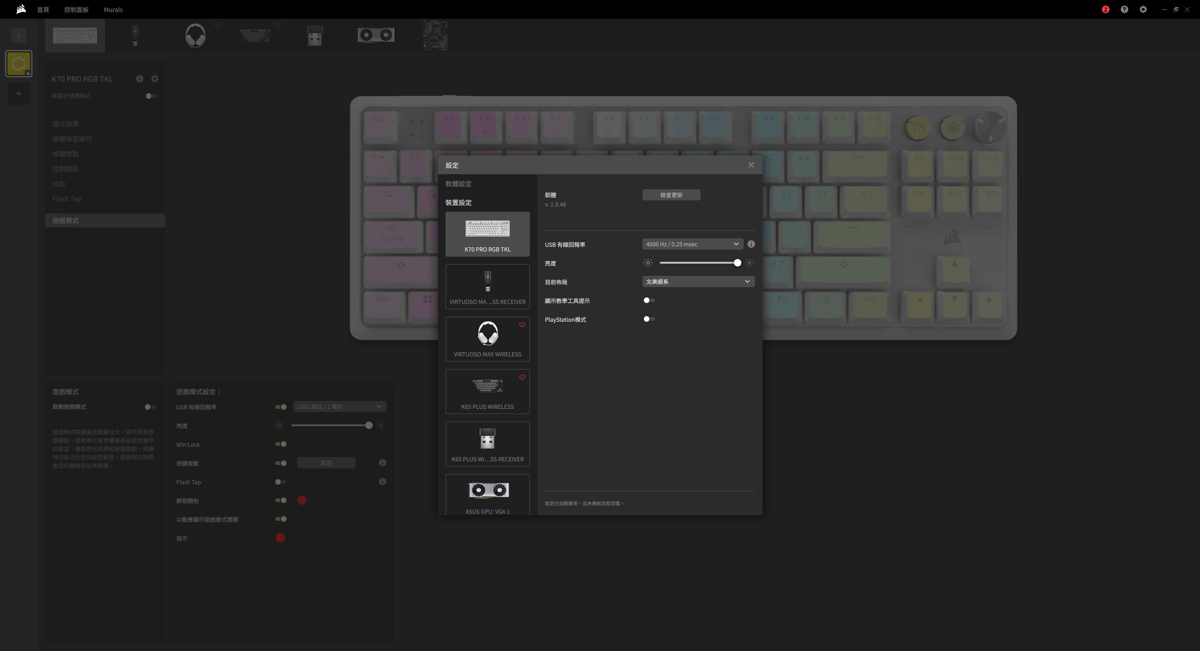
Task: Open 軟體設定 section in dialog
Action: coord(459,184)
